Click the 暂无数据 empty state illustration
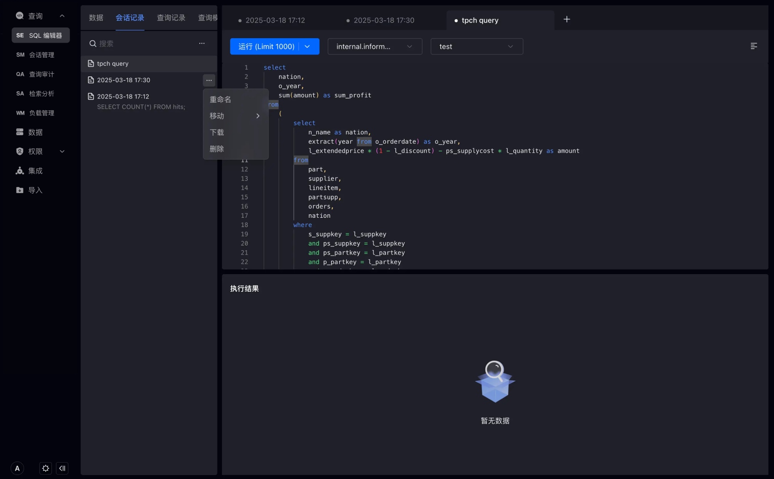This screenshot has width=774, height=479. click(x=495, y=381)
